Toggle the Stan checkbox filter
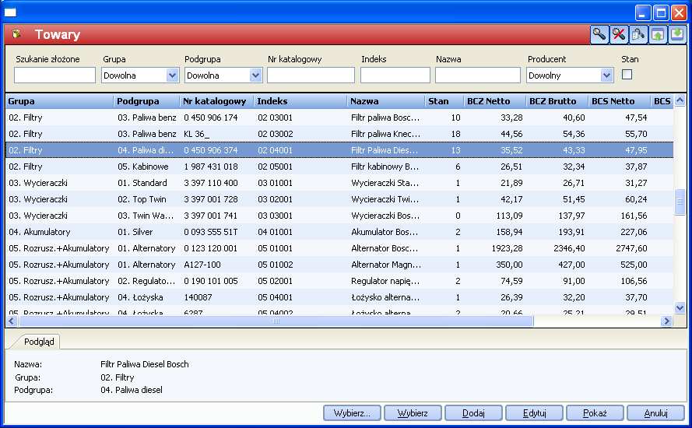 (x=627, y=75)
